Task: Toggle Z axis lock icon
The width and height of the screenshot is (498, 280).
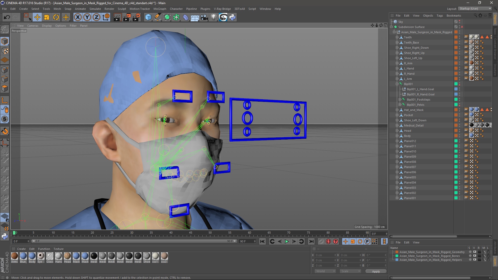Action: (x=96, y=17)
